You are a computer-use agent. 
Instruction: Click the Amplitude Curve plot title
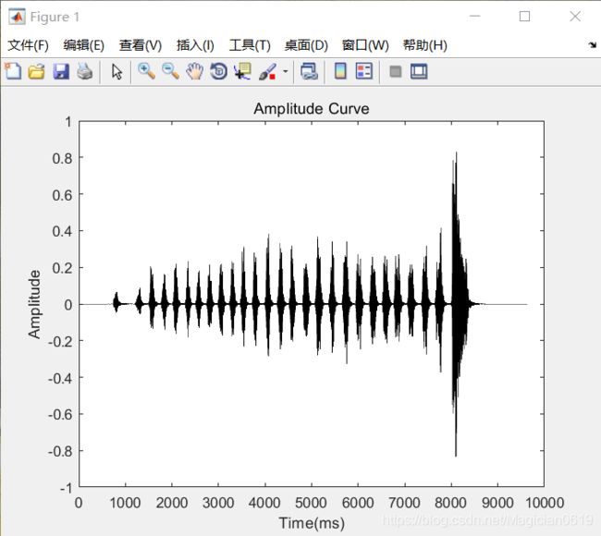tap(312, 109)
